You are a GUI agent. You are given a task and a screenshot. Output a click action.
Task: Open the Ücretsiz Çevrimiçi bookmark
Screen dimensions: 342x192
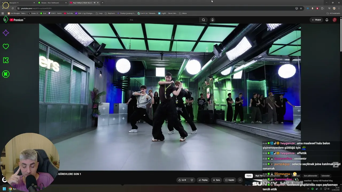126,13
